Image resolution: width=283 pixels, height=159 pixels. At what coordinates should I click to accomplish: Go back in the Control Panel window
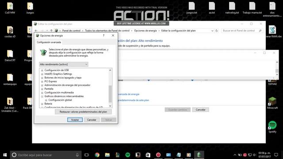click(x=36, y=30)
